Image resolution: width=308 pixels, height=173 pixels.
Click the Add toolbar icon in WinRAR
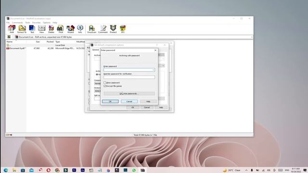[x=12, y=29]
